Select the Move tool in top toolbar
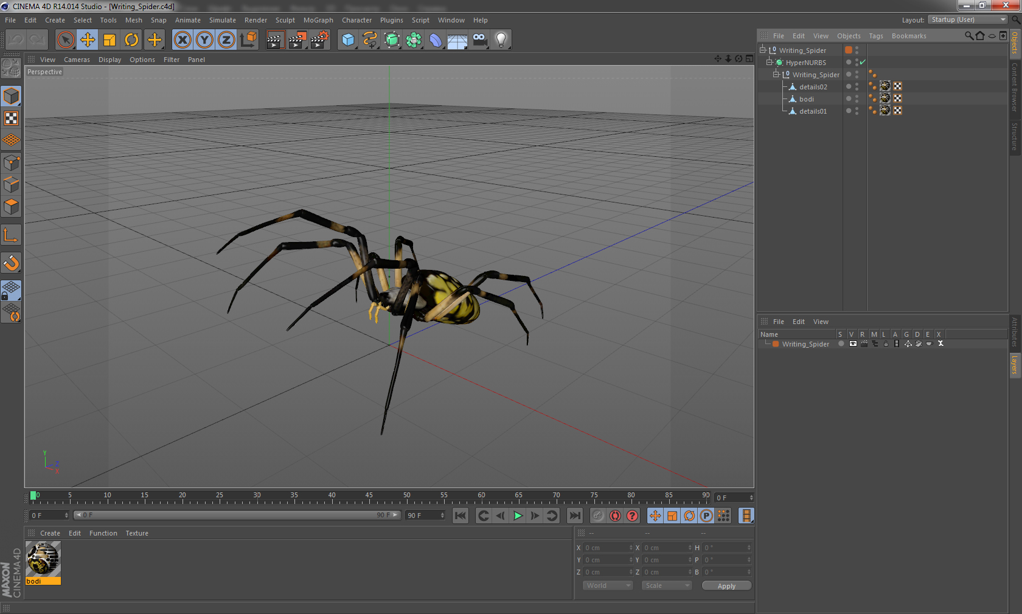Image resolution: width=1022 pixels, height=614 pixels. 88,40
